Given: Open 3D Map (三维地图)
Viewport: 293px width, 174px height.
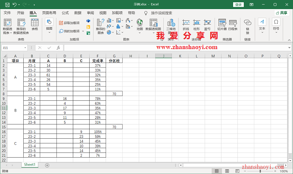Looking at the screenshot, I should point(171,26).
